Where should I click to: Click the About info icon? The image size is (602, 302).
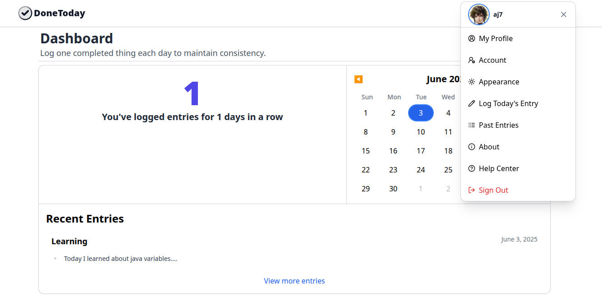pyautogui.click(x=472, y=147)
